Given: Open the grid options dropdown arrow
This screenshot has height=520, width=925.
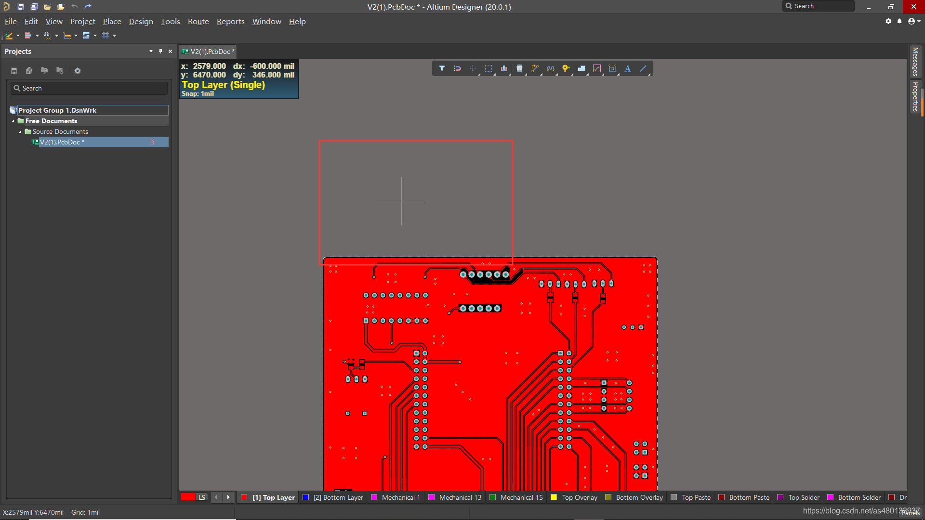Looking at the screenshot, I should pyautogui.click(x=115, y=36).
